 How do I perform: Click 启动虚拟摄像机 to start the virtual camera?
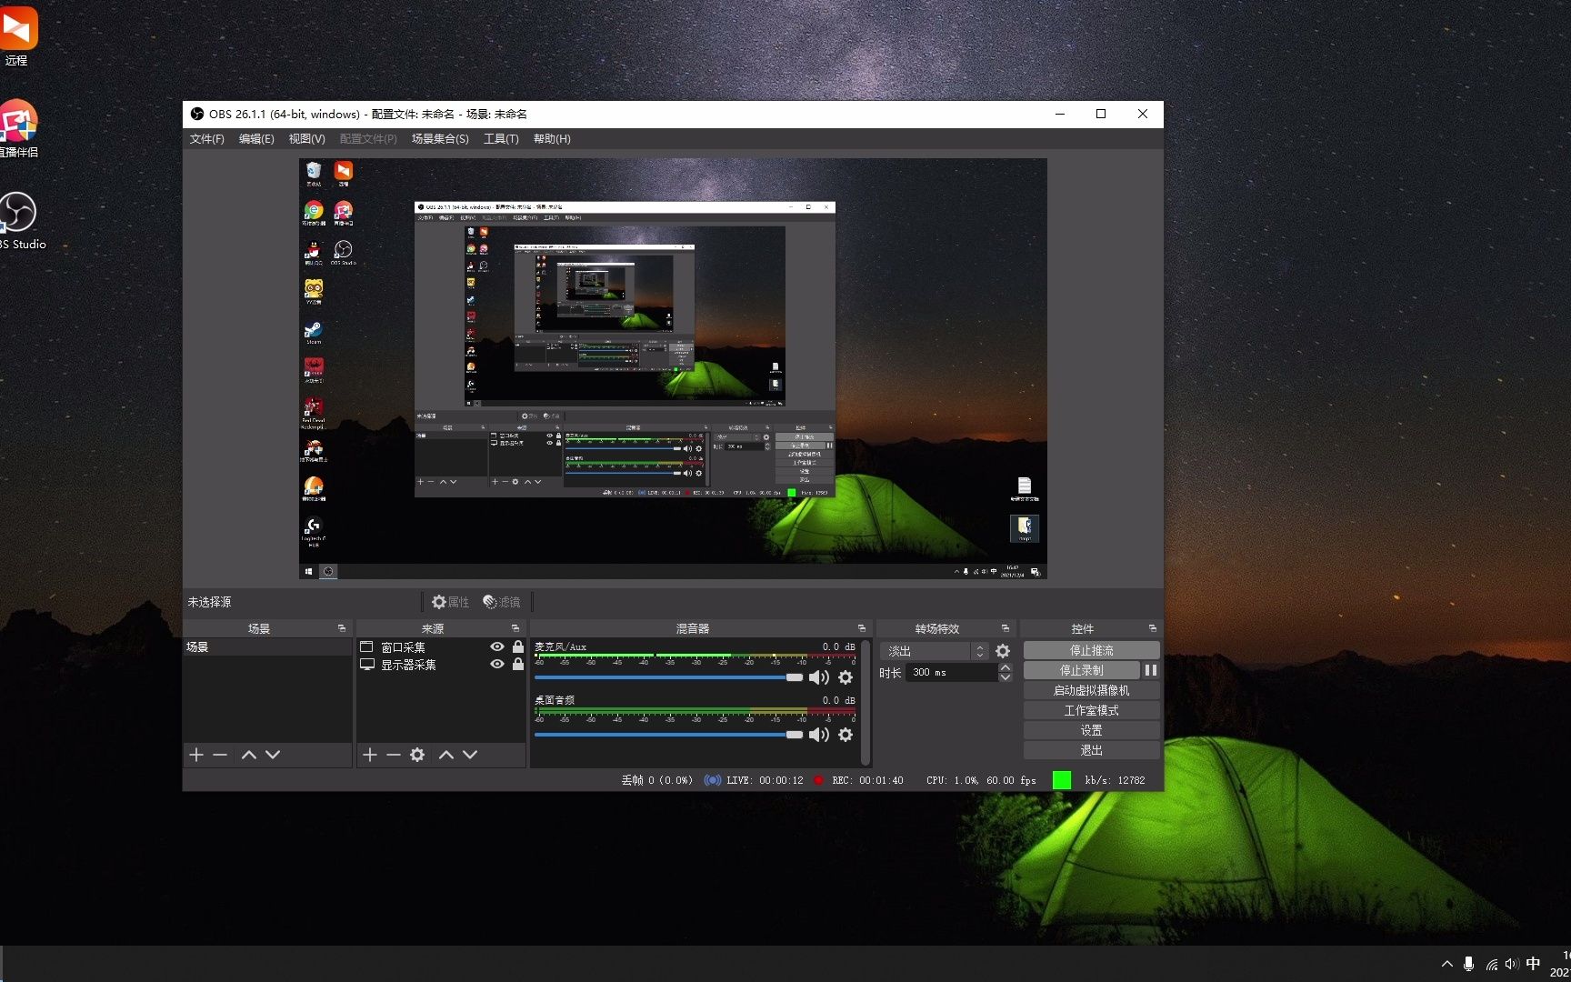[1092, 690]
